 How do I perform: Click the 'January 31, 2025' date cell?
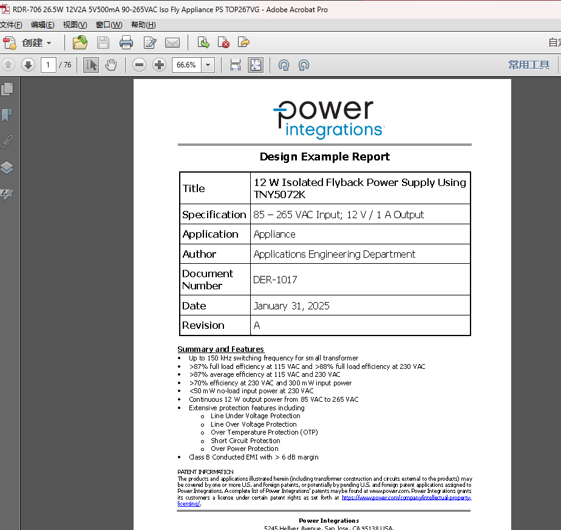pyautogui.click(x=360, y=306)
